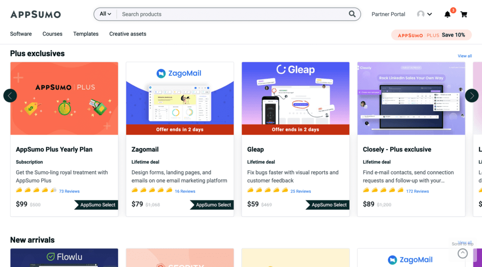Click the search magnifier icon
Image resolution: width=482 pixels, height=267 pixels.
pos(352,14)
